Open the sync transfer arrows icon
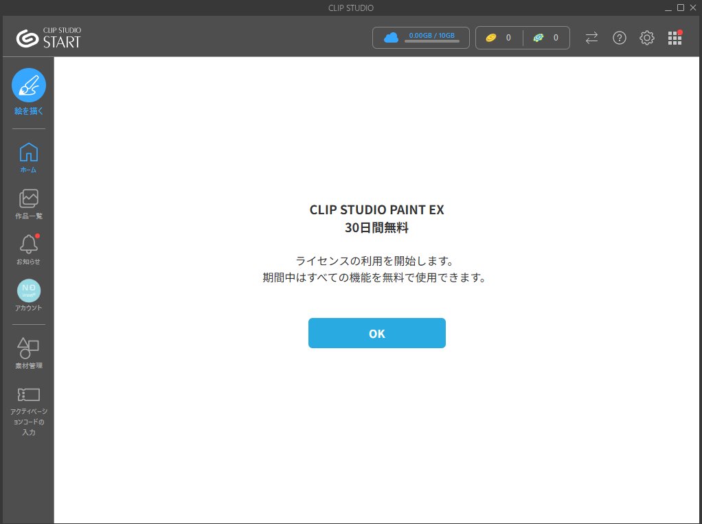The image size is (702, 524). point(592,38)
